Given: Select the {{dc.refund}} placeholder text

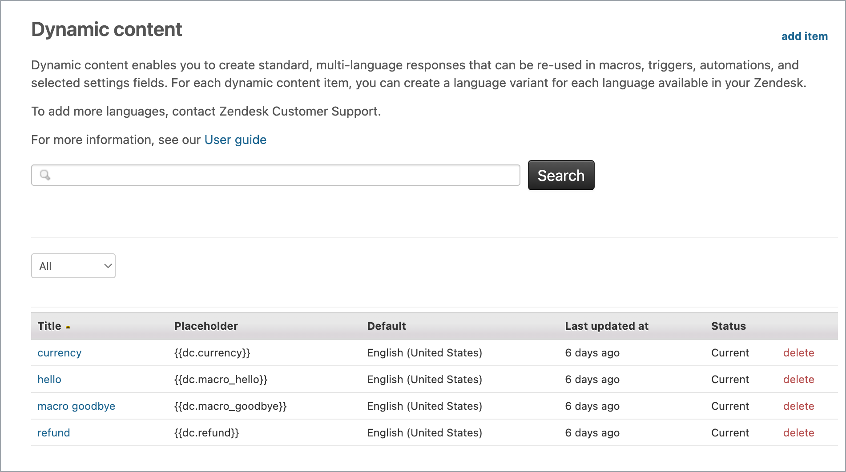Looking at the screenshot, I should pyautogui.click(x=207, y=433).
